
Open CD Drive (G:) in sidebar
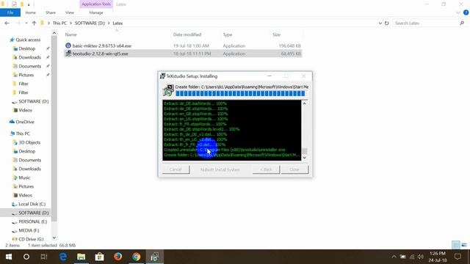[x=31, y=239]
